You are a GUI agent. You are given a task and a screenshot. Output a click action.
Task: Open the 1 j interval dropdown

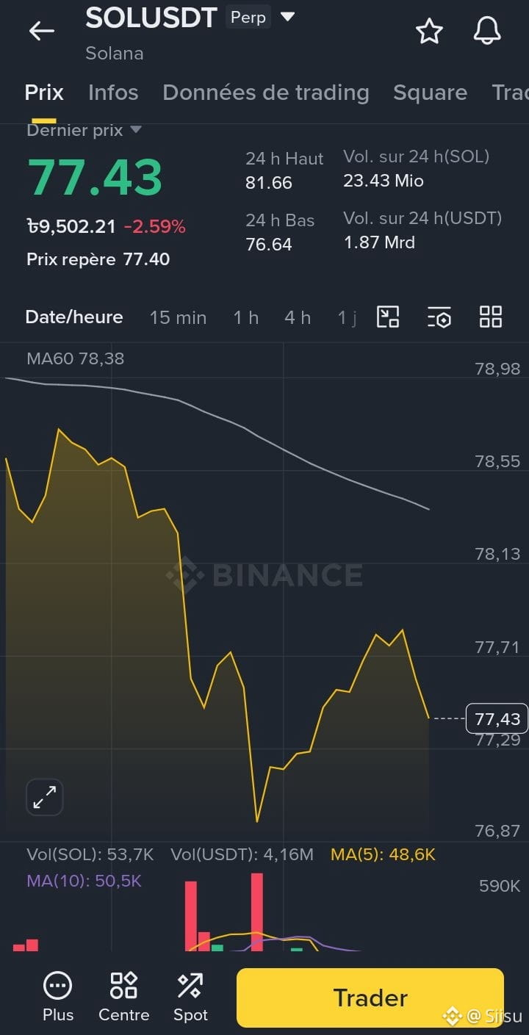pos(347,317)
